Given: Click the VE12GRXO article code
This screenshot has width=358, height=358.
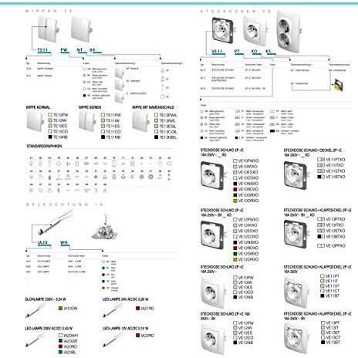Looking at the screenshot, I should (x=248, y=254).
